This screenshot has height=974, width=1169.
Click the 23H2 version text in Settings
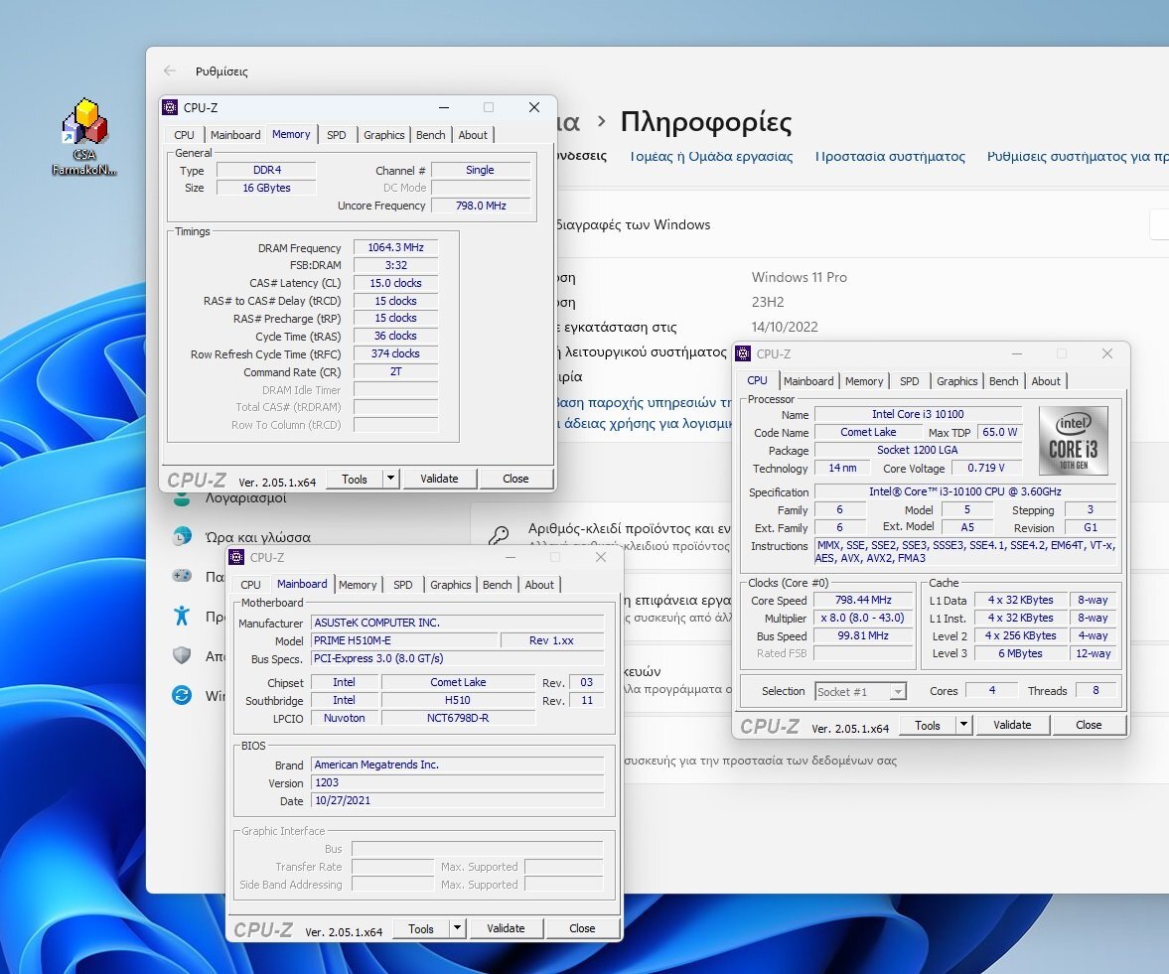768,302
